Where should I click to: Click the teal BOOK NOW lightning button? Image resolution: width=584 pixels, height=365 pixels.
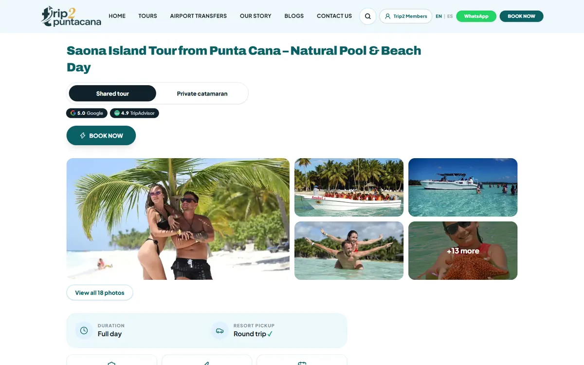click(x=101, y=136)
